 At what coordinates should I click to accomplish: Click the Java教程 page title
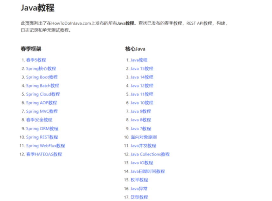38,8
